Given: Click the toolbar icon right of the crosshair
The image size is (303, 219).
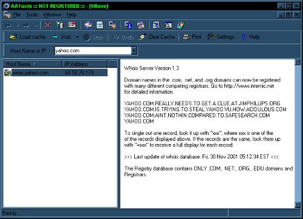Looking at the screenshot, I should (60, 25).
